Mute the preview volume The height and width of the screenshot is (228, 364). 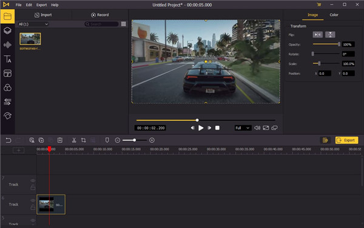point(257,128)
